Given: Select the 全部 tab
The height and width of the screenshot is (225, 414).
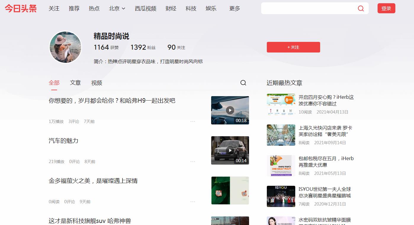Looking at the screenshot, I should [54, 83].
